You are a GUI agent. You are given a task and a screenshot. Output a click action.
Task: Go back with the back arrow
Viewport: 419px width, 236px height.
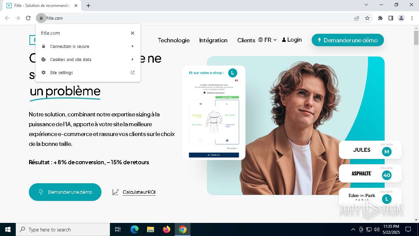pyautogui.click(x=7, y=18)
